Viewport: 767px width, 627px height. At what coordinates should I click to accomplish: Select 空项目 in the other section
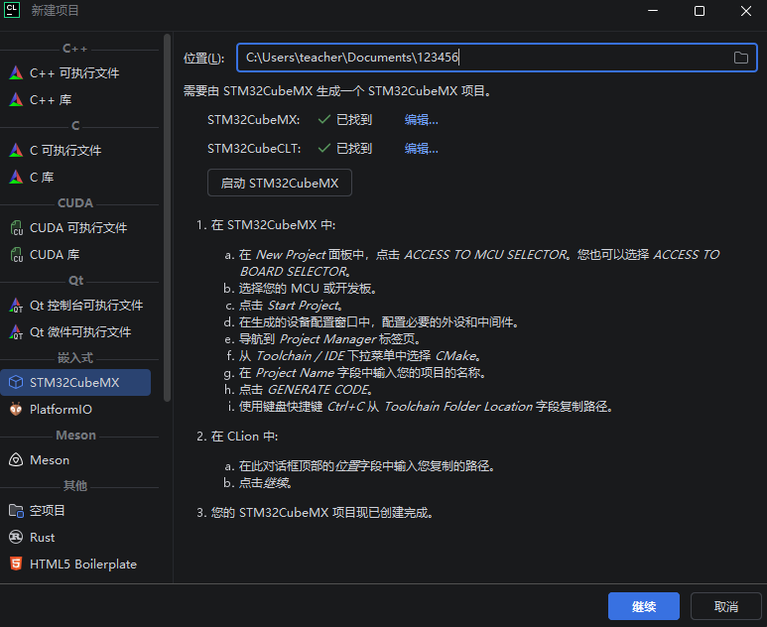(75, 511)
